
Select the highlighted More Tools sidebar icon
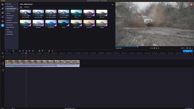click(2, 25)
